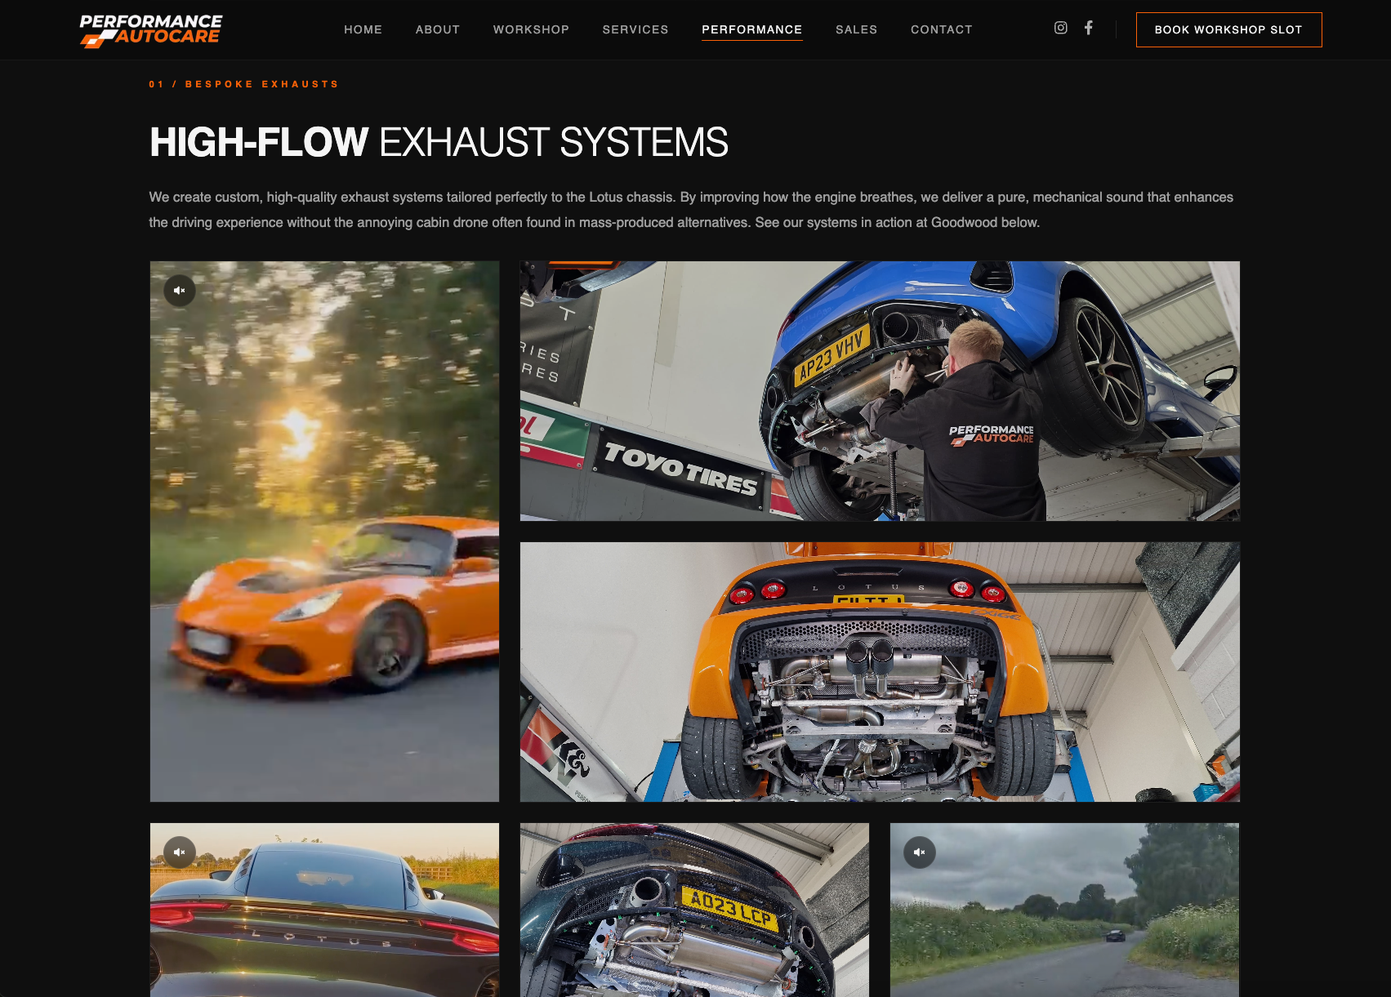Toggle sound on the top-left Goodwood video
This screenshot has width=1391, height=997.
point(180,291)
